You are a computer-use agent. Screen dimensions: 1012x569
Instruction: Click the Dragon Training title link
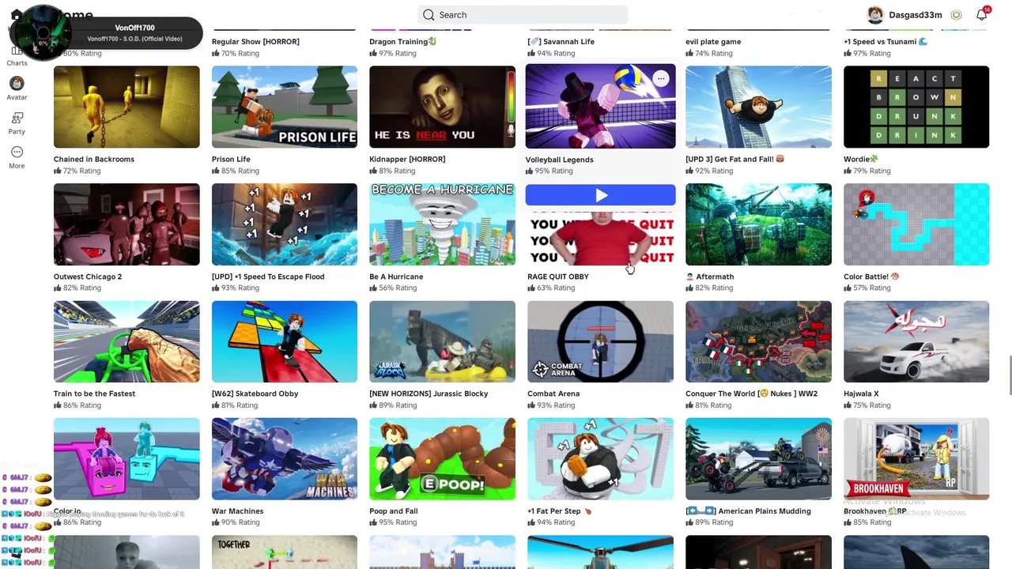pos(402,42)
